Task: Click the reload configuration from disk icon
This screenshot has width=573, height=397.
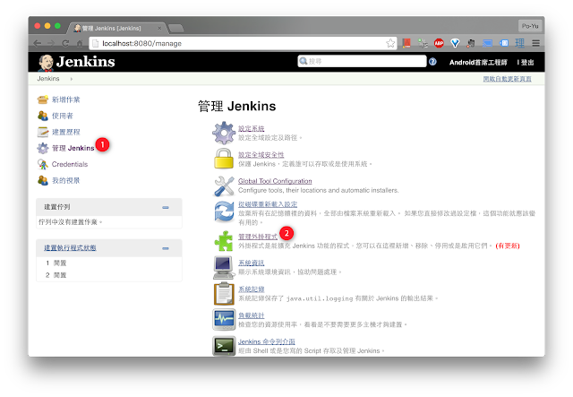Action: click(x=224, y=211)
